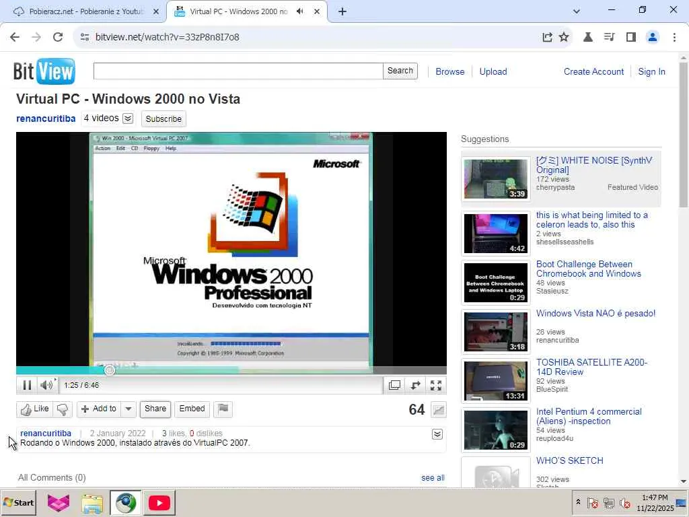Open the Add to dropdown arrow
Image resolution: width=689 pixels, height=517 pixels.
[x=129, y=409]
